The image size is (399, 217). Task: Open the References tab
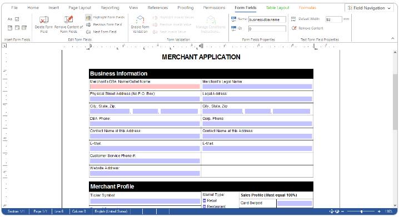pos(157,8)
